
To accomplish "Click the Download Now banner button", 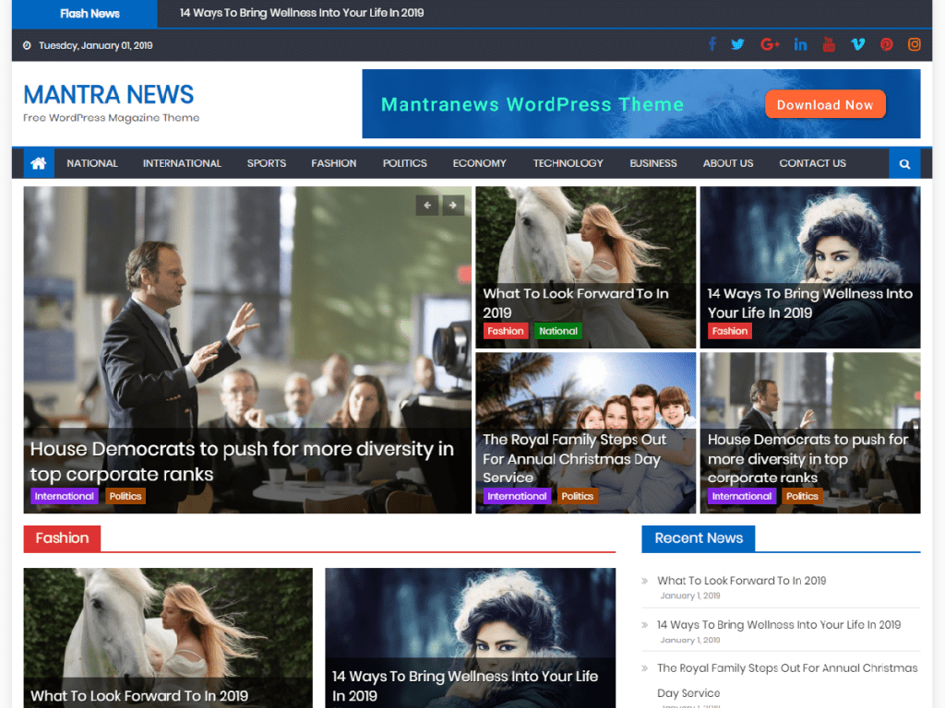I will [x=825, y=105].
